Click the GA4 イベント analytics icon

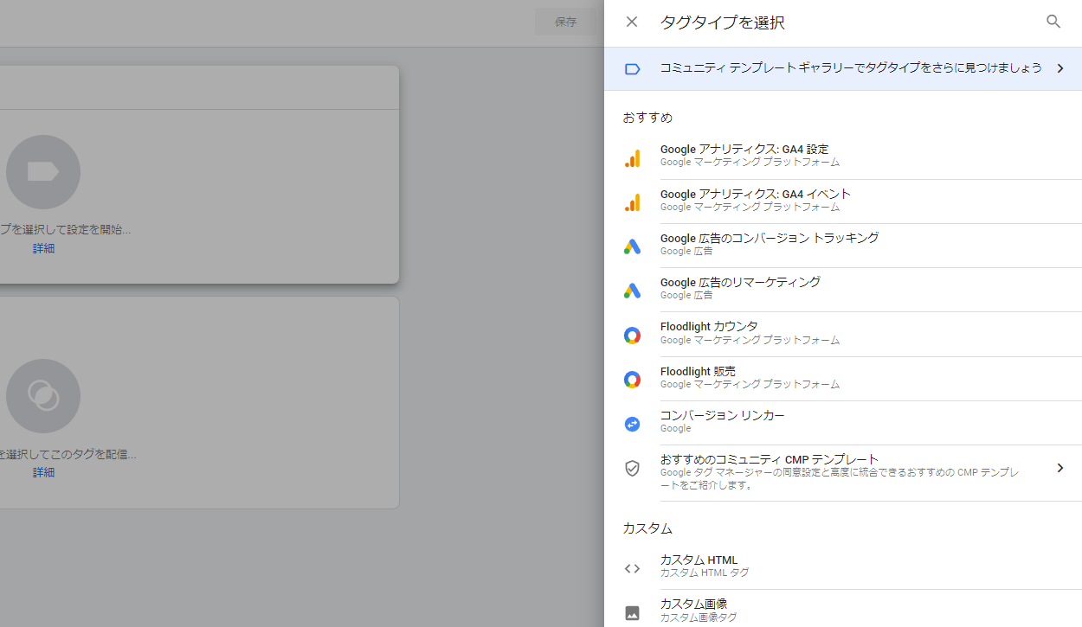point(632,202)
